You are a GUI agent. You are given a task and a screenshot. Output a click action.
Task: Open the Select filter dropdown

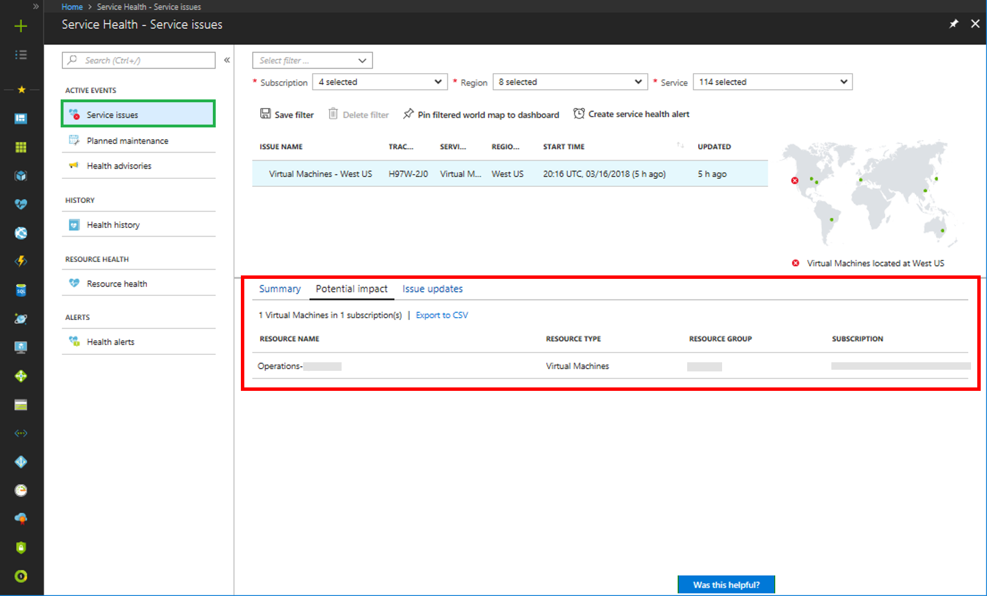[x=312, y=61]
